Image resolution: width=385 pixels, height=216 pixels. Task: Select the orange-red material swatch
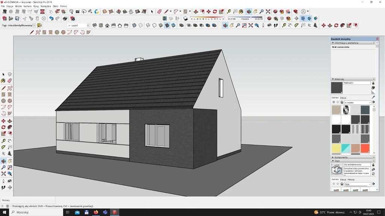coord(365,148)
